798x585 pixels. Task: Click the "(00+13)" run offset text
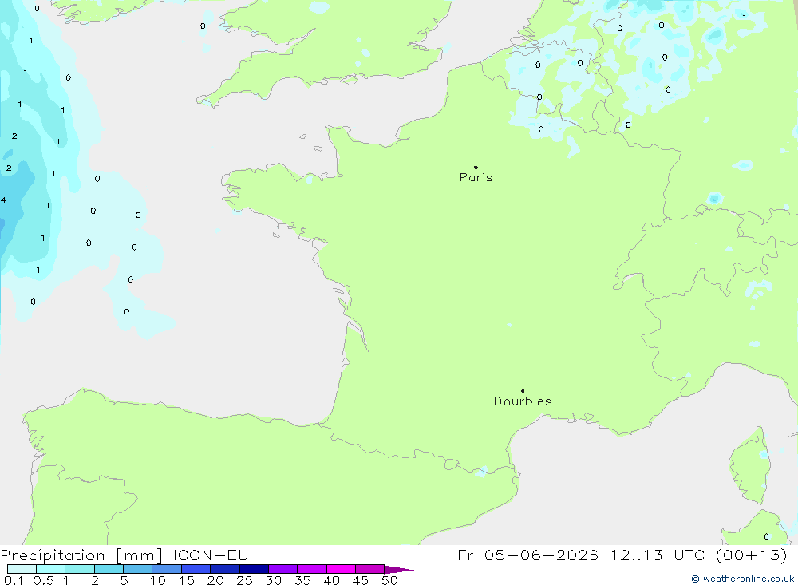pyautogui.click(x=752, y=555)
